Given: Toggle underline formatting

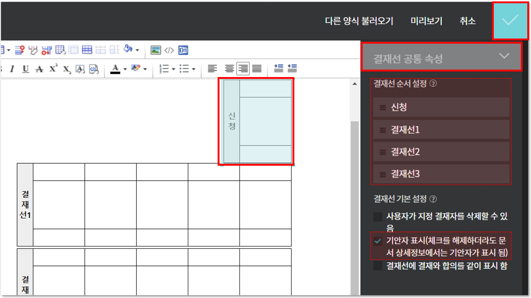Looking at the screenshot, I should click(x=26, y=69).
